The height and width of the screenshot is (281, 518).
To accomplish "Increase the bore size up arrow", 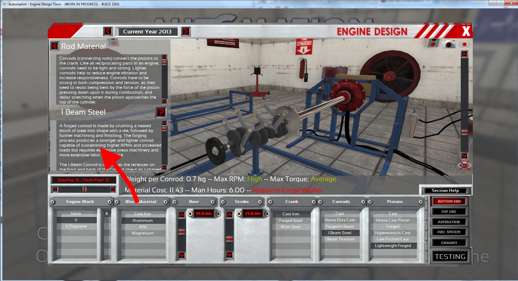I will (182, 215).
